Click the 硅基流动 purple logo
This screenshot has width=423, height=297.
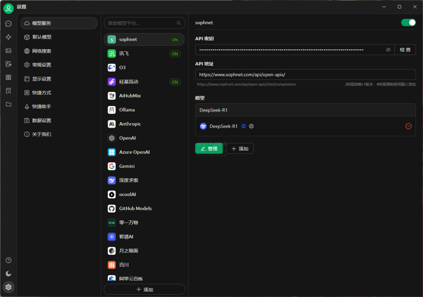pos(112,82)
